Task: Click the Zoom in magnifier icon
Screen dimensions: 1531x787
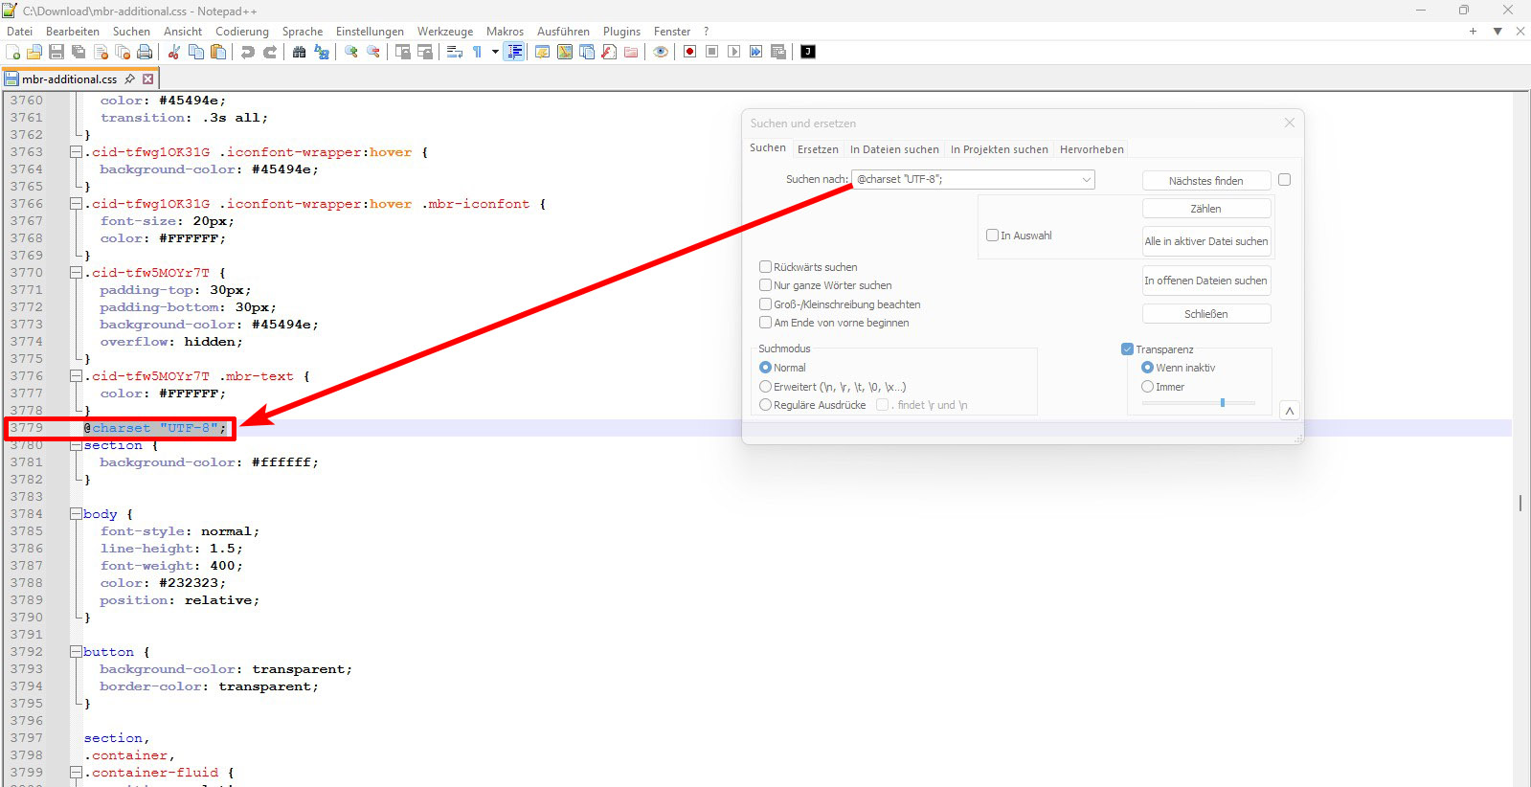Action: [x=351, y=52]
